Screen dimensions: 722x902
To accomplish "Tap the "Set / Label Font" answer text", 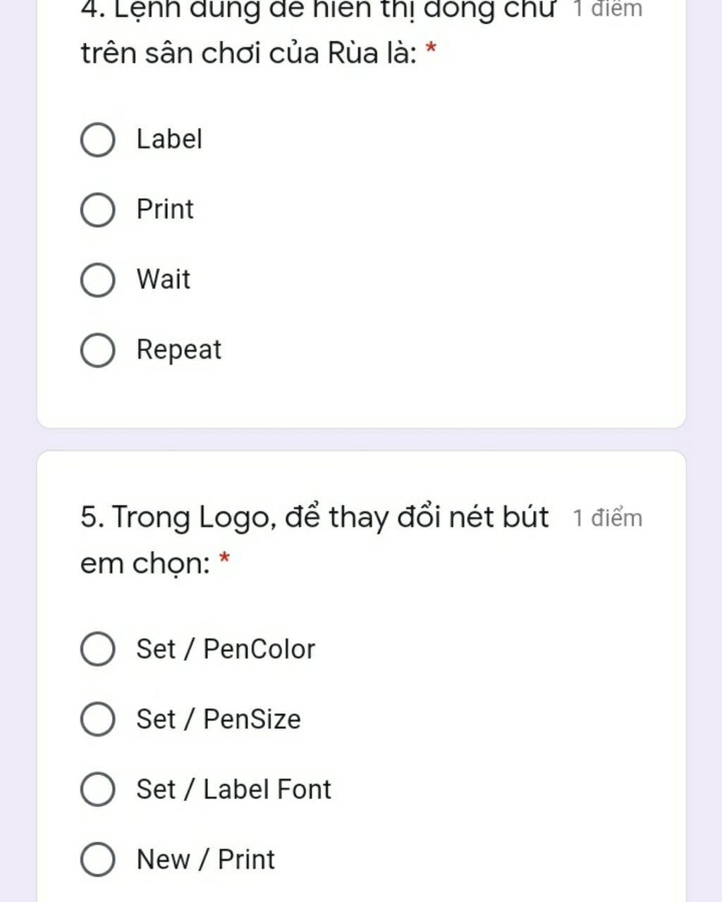I will click(x=233, y=789).
